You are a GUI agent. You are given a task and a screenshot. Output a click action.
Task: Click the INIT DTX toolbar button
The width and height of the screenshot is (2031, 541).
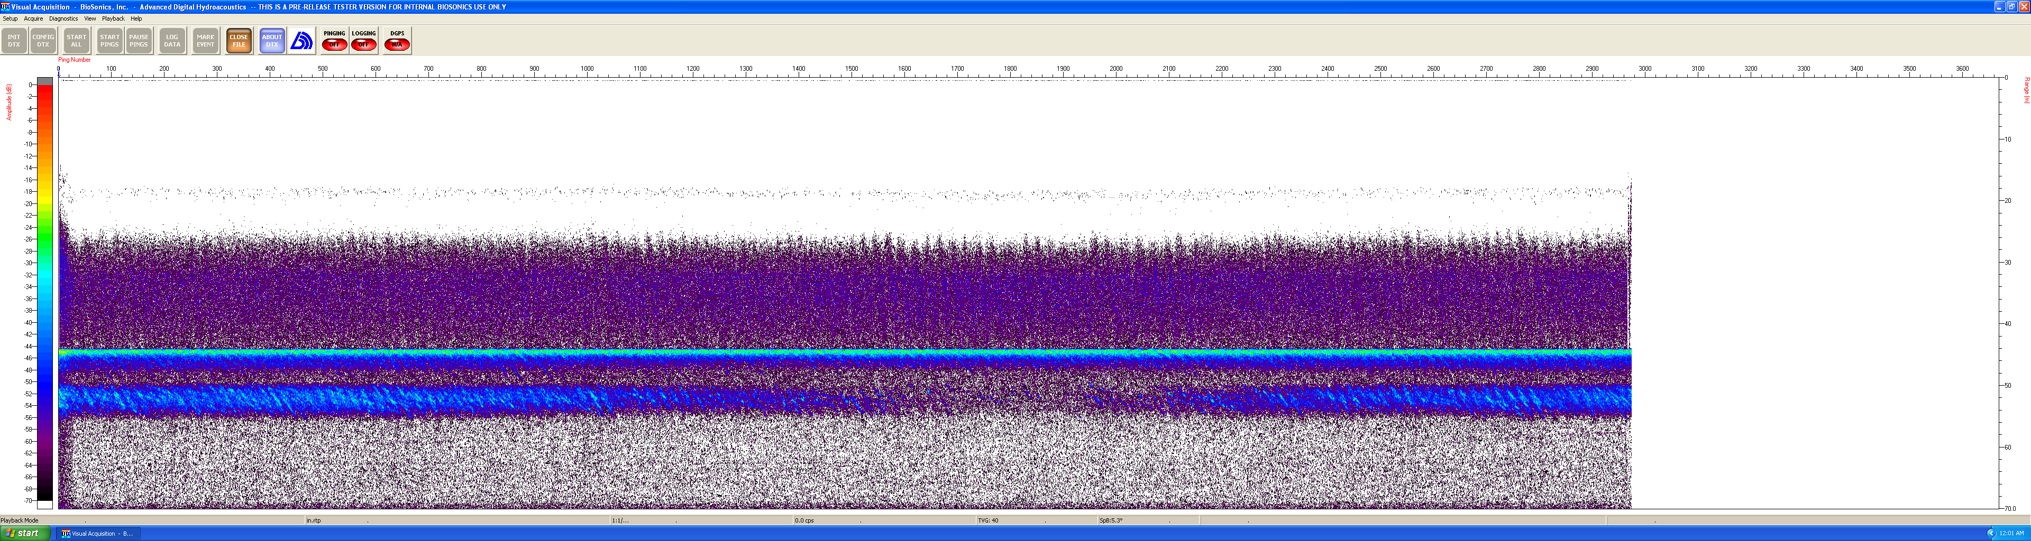coord(14,41)
